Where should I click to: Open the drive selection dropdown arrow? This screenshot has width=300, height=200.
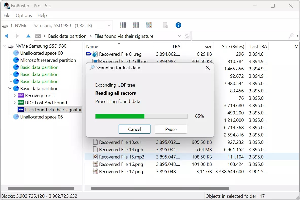point(109,25)
